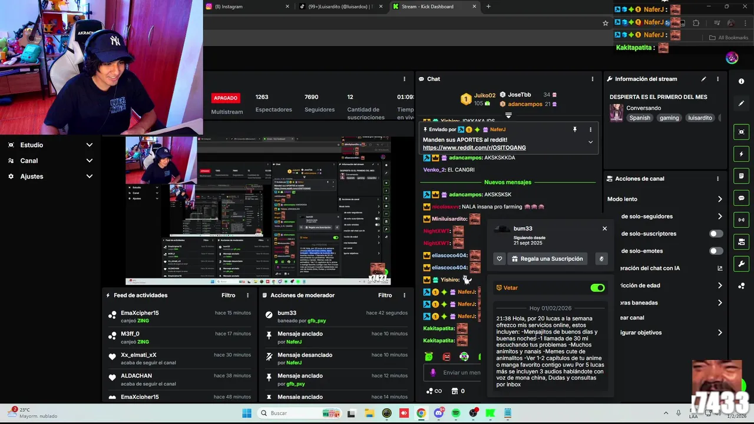
Task: Collapse the top gifters chevron in chat
Action: pyautogui.click(x=508, y=115)
